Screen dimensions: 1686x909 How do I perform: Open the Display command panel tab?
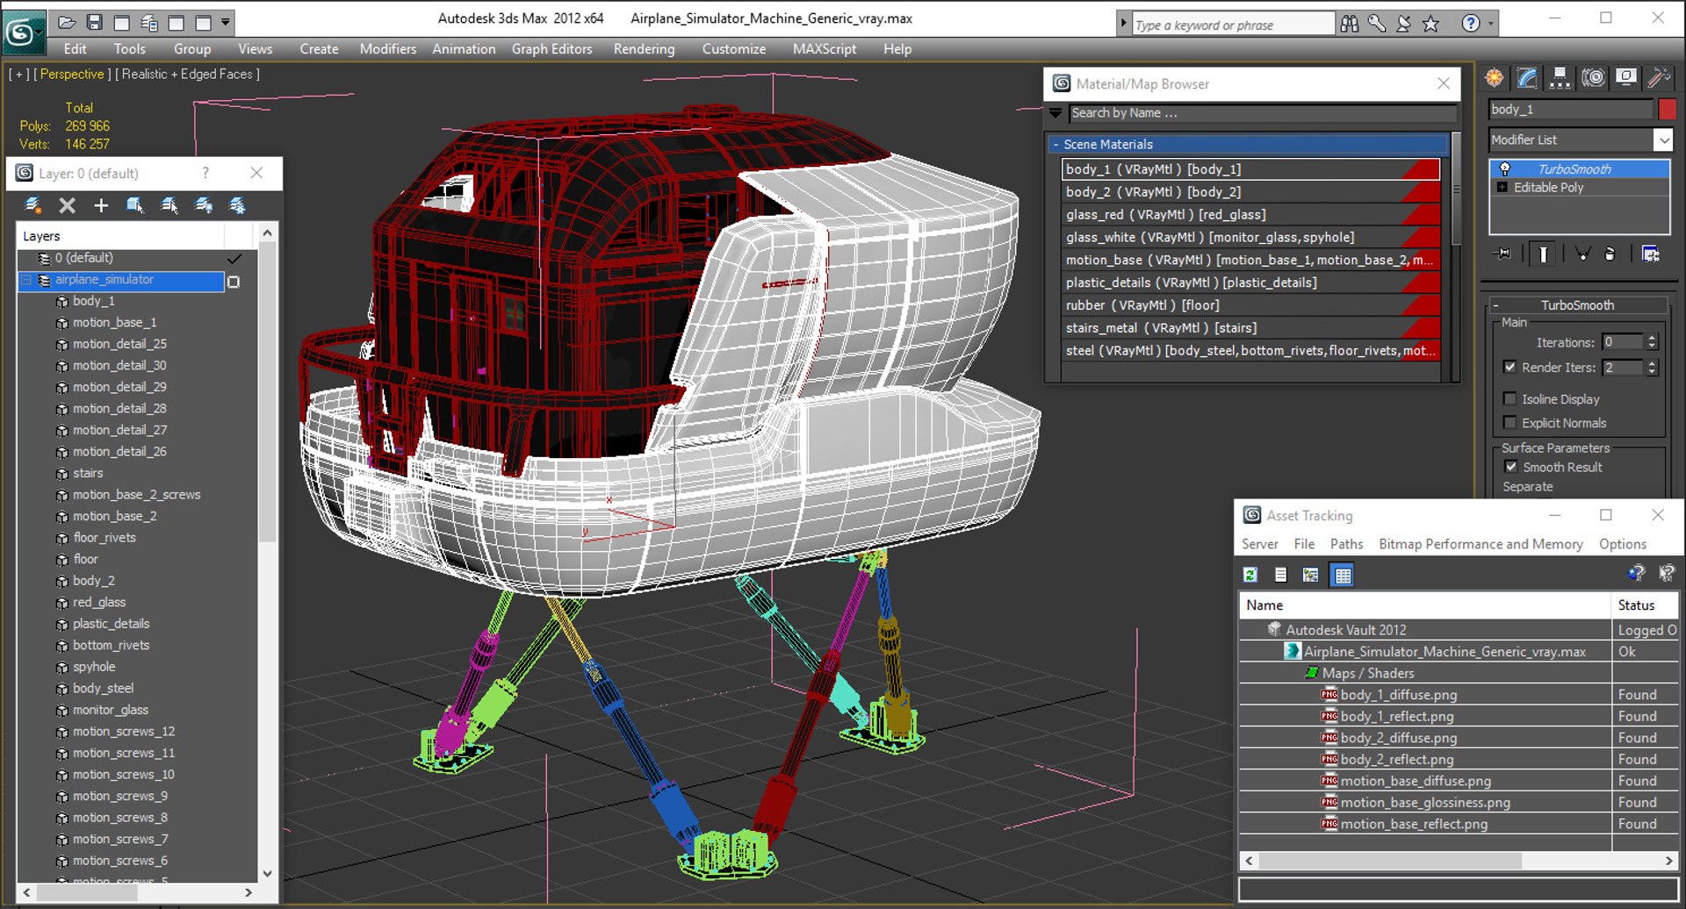(1625, 78)
